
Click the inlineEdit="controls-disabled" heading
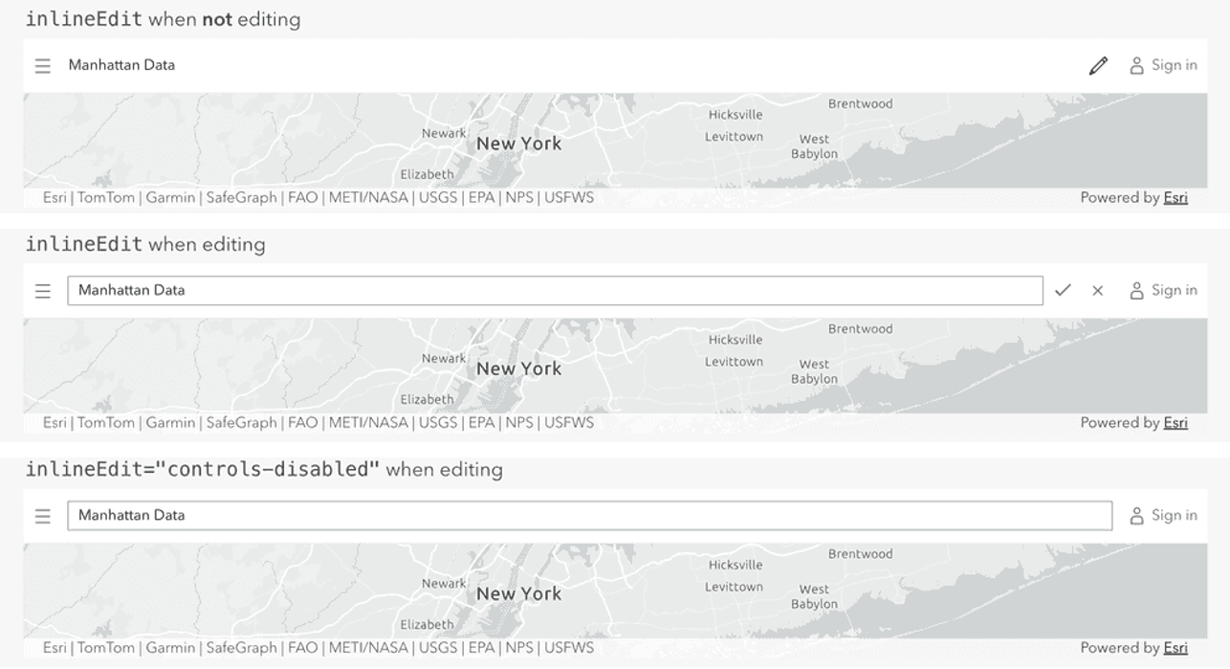click(x=264, y=470)
